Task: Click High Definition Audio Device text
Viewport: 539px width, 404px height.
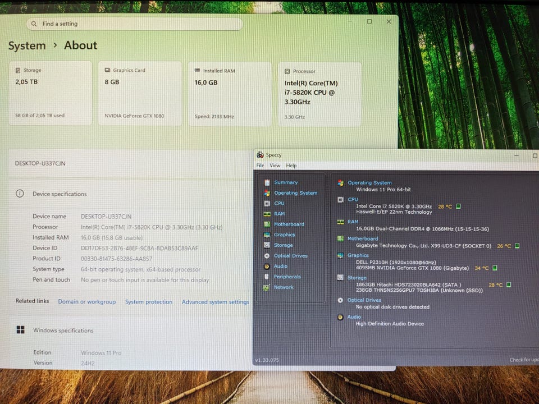Action: [390, 324]
